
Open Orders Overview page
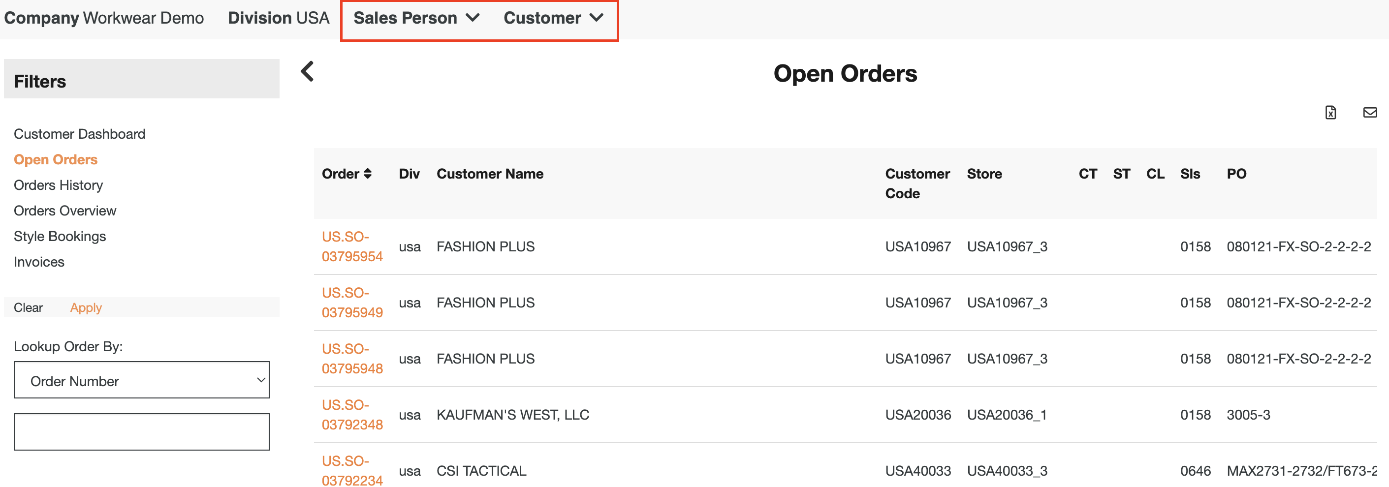coord(64,211)
